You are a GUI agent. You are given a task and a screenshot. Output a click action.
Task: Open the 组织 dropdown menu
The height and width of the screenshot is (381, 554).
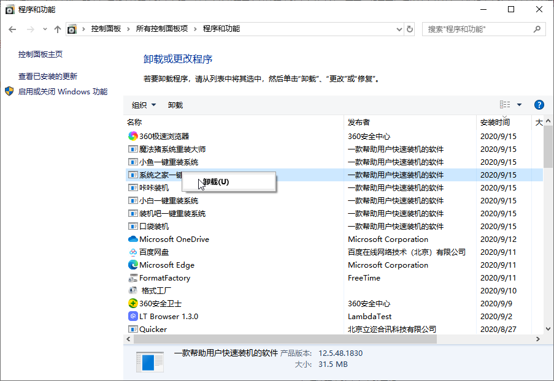point(144,105)
